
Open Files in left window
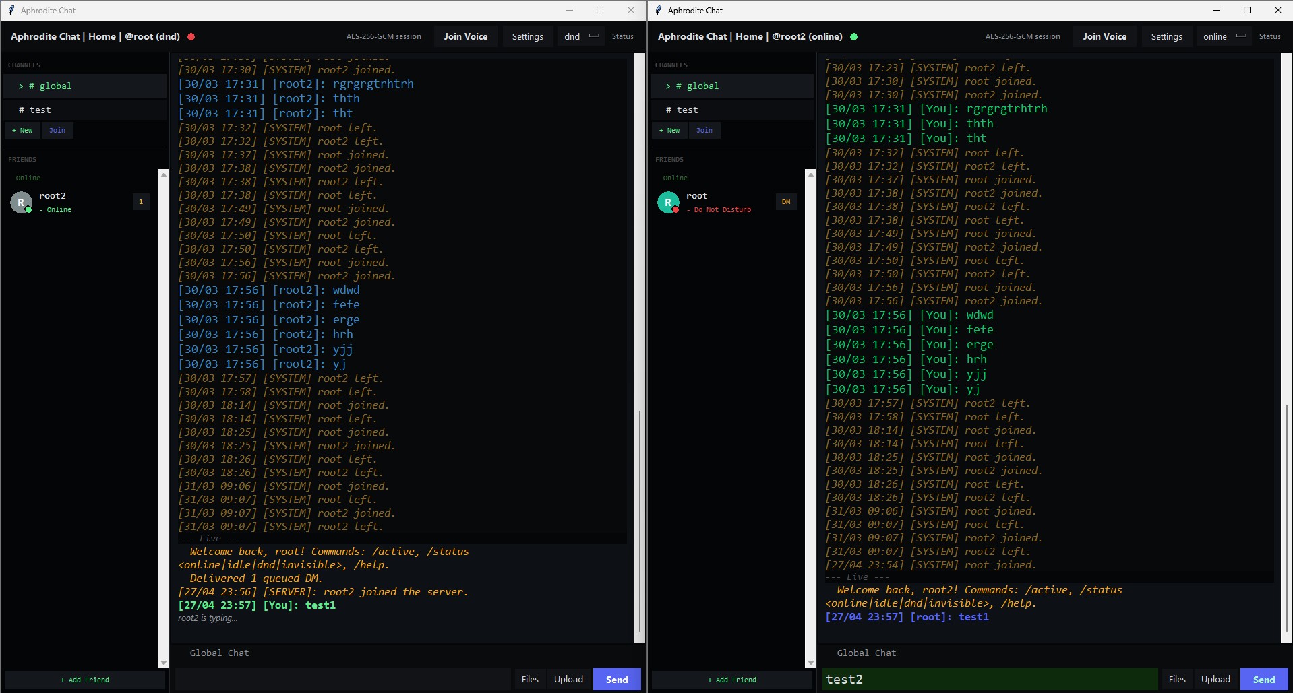coord(530,679)
